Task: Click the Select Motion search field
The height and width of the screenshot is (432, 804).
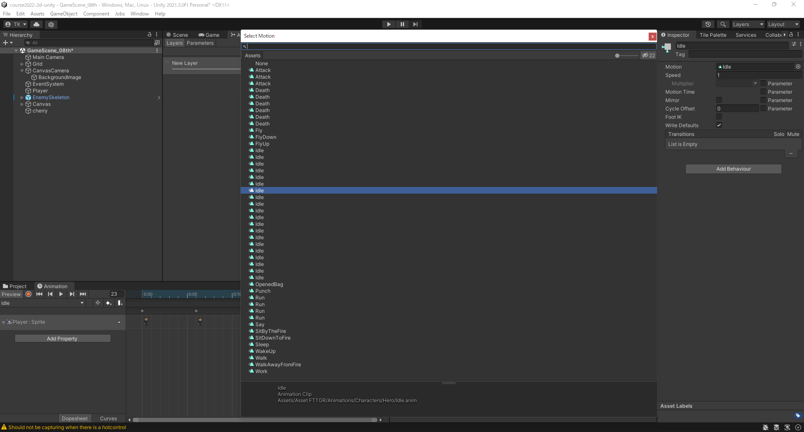Action: (449, 46)
